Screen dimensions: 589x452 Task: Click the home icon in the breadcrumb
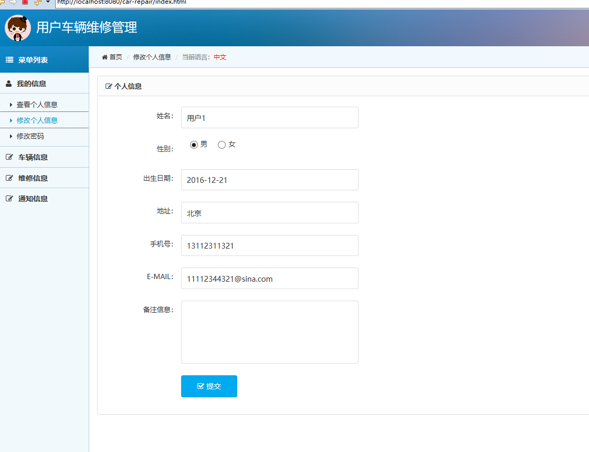pos(104,57)
